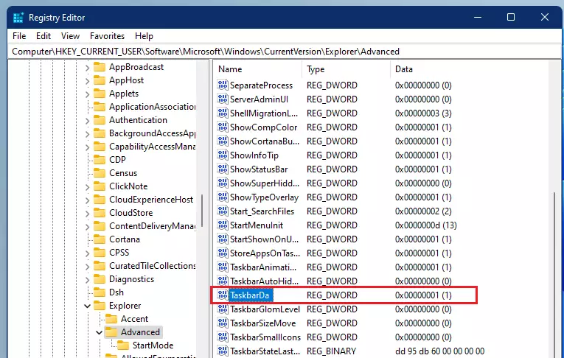This screenshot has height=358, width=564.
Task: Click the ShowSuperHidd... value icon
Action: point(223,183)
